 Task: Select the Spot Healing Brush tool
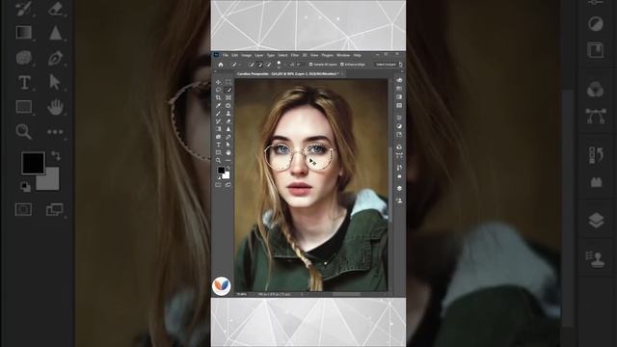coord(228,105)
